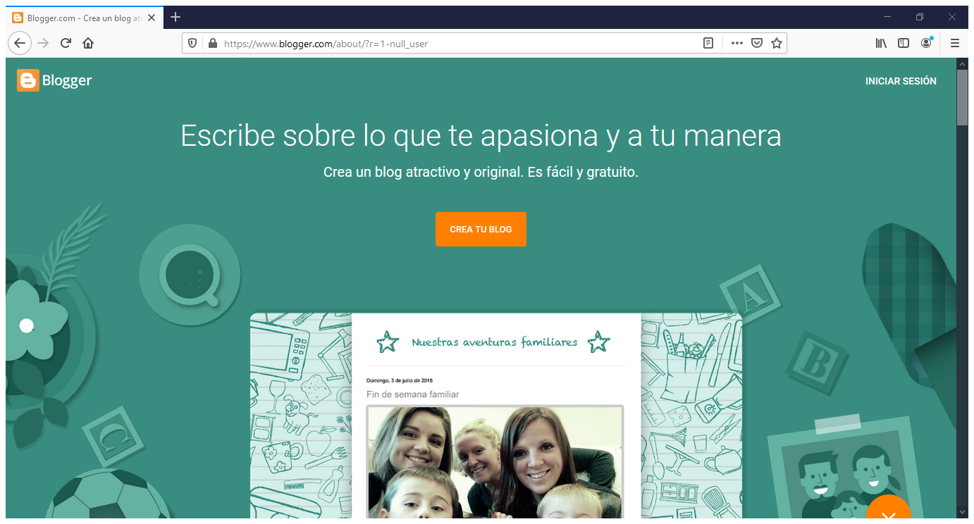Show the sidebars panel

click(904, 43)
